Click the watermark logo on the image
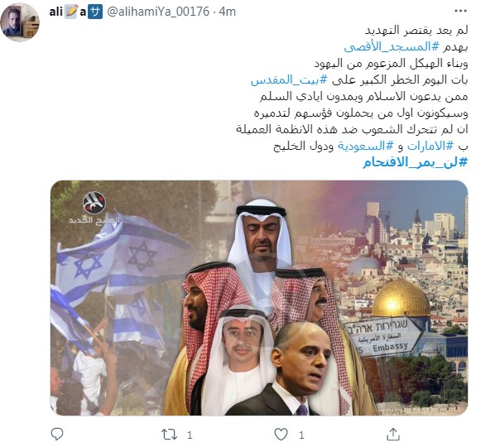 pos(94,208)
